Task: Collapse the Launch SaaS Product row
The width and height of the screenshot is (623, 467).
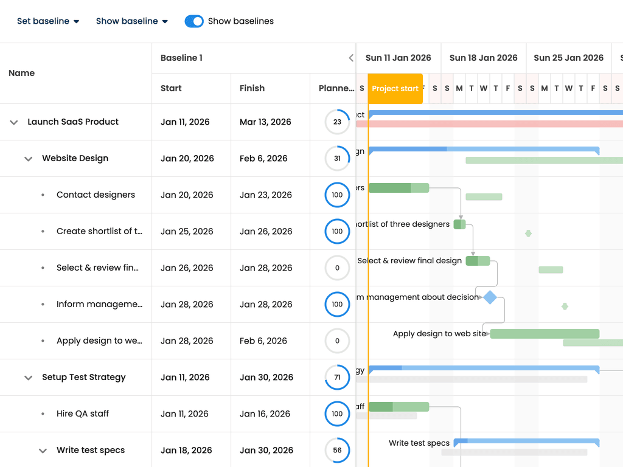Action: (x=14, y=122)
